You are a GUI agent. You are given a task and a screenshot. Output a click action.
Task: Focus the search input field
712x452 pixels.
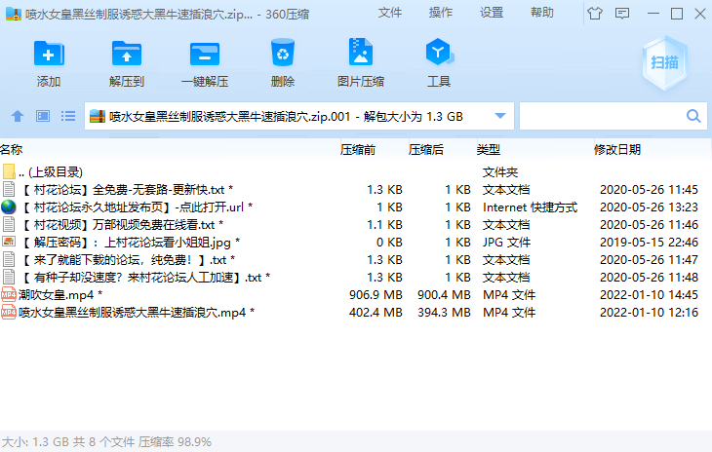coord(602,117)
